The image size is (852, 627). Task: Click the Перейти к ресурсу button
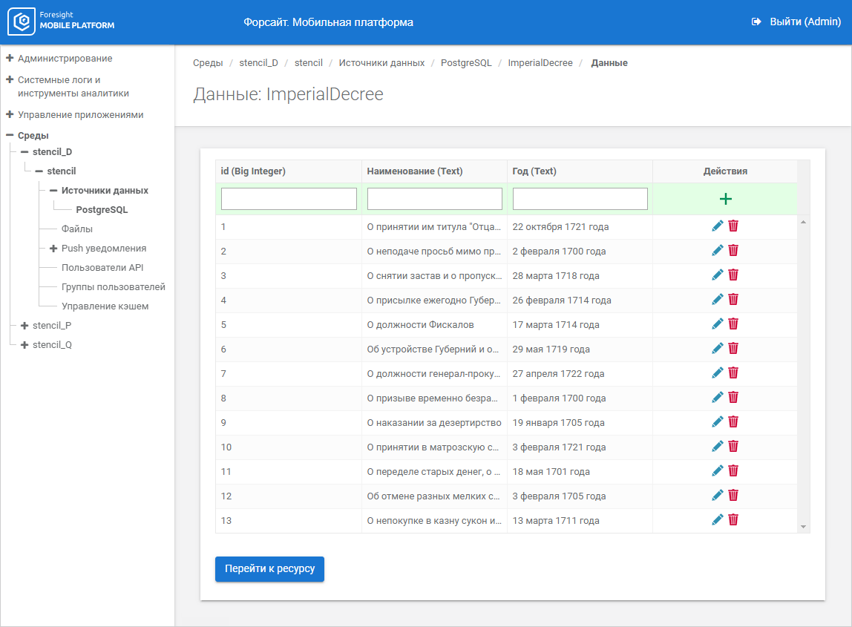coord(269,569)
